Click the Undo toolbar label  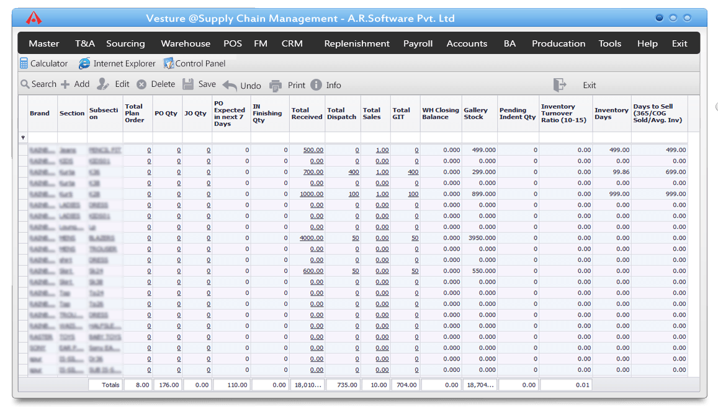pyautogui.click(x=251, y=86)
